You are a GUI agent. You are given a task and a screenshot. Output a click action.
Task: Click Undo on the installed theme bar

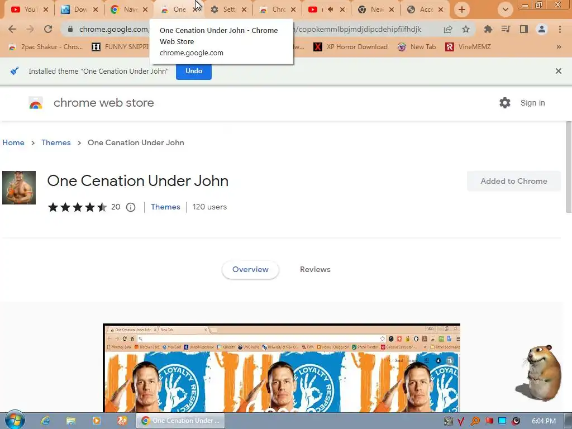pos(194,71)
